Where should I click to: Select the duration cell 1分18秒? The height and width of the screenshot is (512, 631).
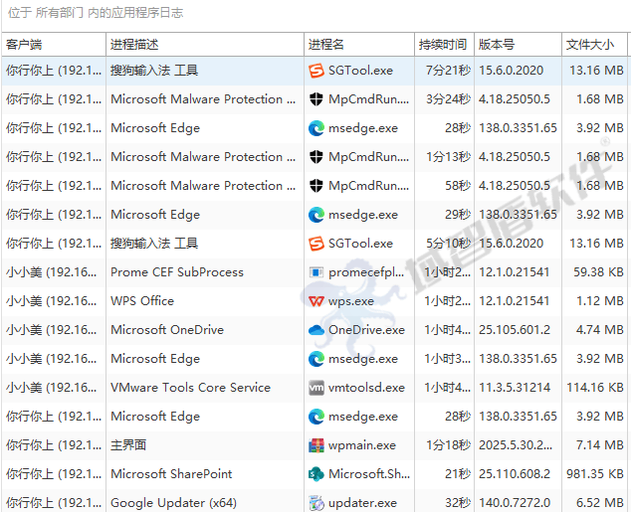click(x=448, y=445)
